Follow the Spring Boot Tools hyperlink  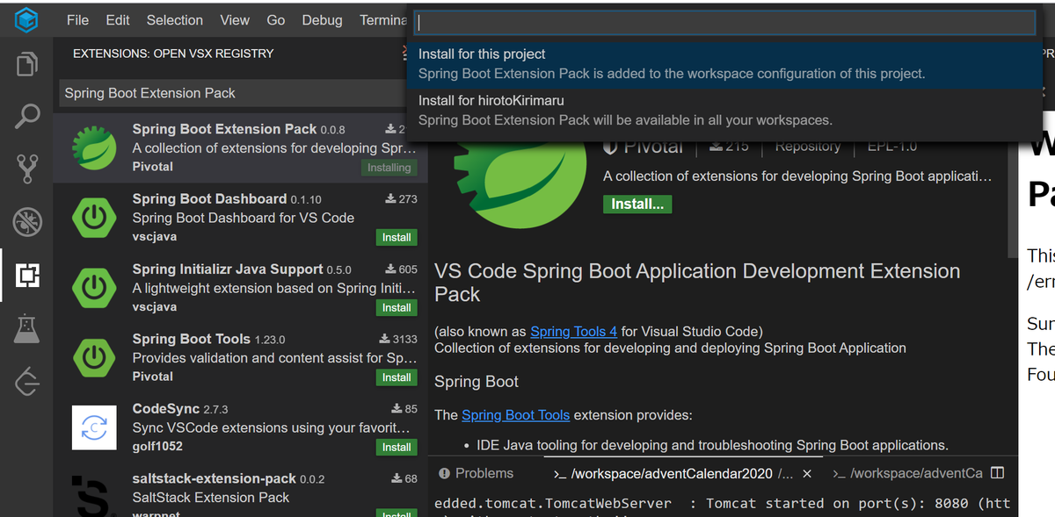point(515,414)
